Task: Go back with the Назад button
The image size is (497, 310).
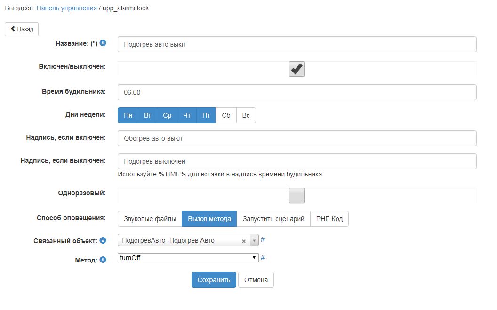Action: (22, 29)
